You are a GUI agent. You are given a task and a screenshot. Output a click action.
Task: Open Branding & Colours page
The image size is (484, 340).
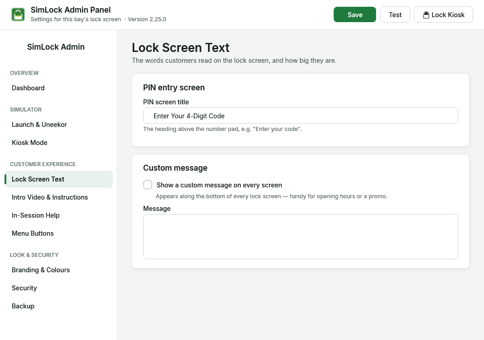pyautogui.click(x=59, y=270)
